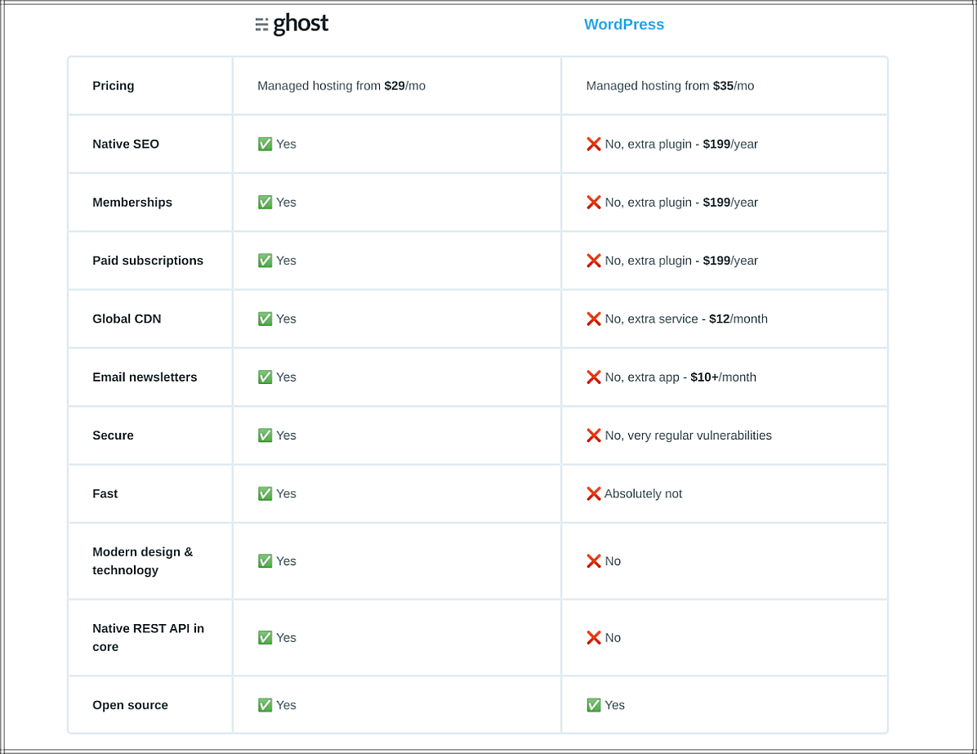Select the 'Secure' row label
This screenshot has width=977, height=754.
pyautogui.click(x=113, y=435)
